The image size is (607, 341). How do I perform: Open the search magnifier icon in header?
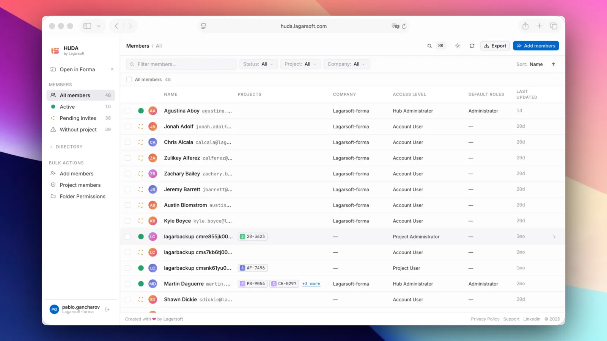(x=429, y=46)
